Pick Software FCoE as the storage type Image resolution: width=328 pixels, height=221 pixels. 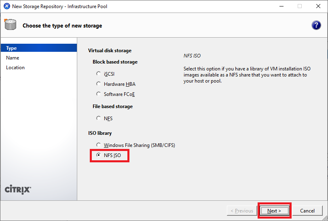[x=98, y=94]
